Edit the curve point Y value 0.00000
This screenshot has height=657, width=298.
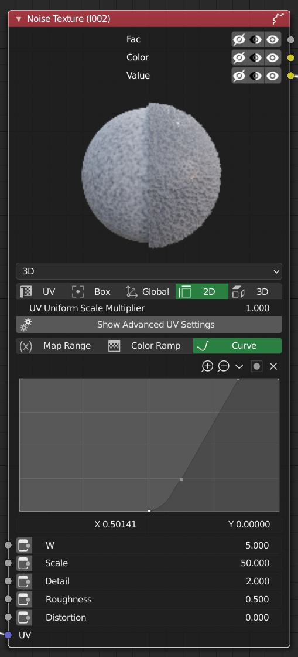(x=215, y=525)
